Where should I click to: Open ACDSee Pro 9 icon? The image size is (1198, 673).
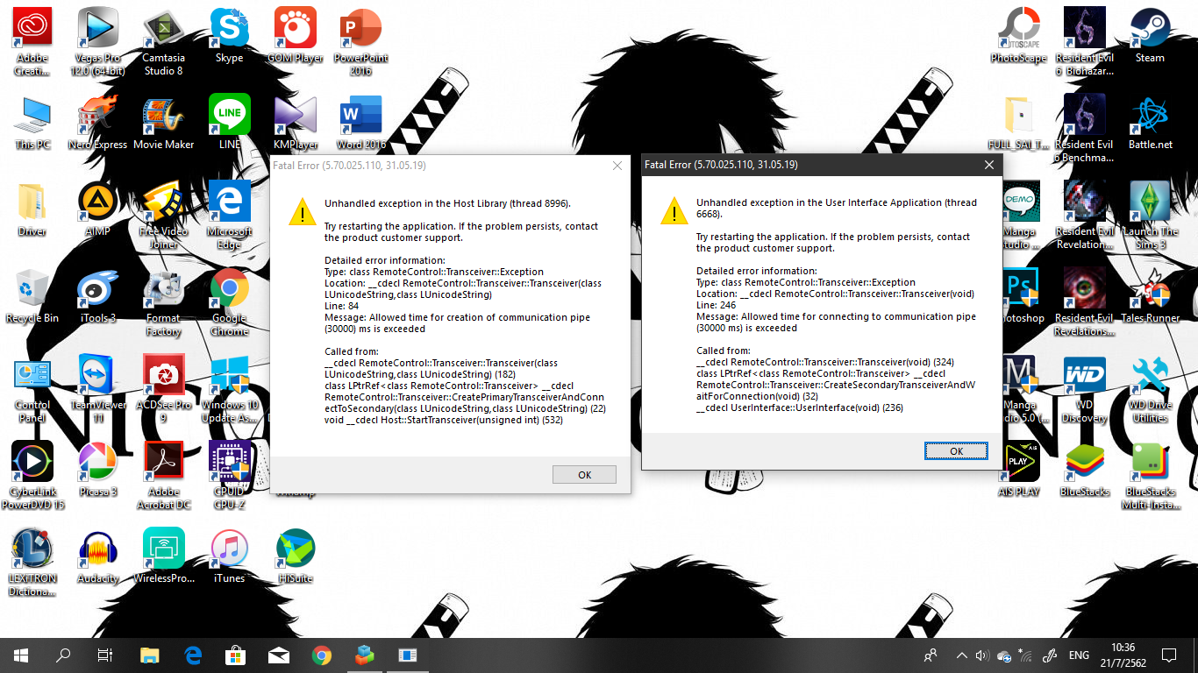pyautogui.click(x=163, y=387)
